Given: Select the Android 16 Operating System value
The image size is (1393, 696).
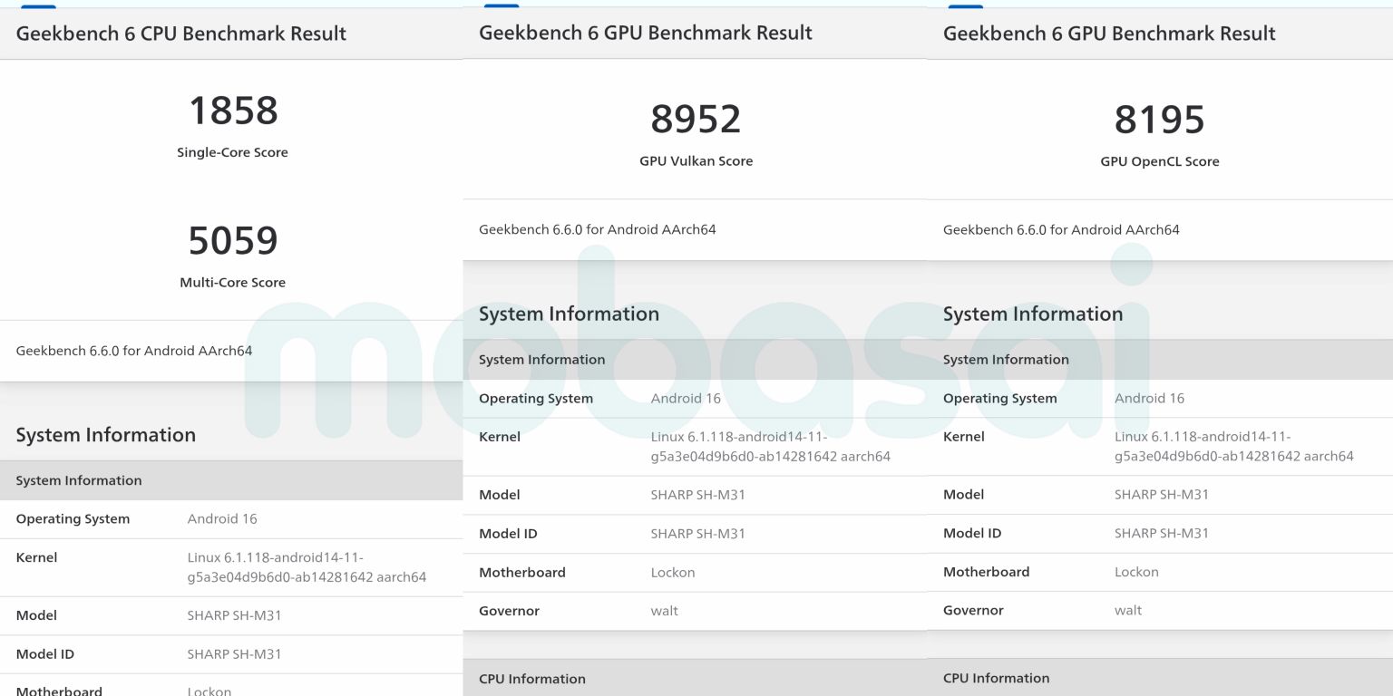Looking at the screenshot, I should click(222, 518).
